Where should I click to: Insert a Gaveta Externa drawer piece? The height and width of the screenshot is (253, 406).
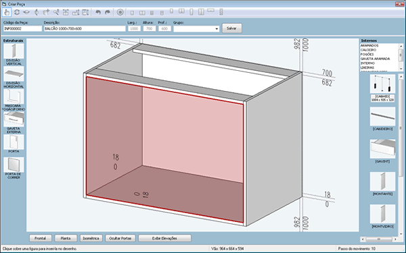click(14, 123)
